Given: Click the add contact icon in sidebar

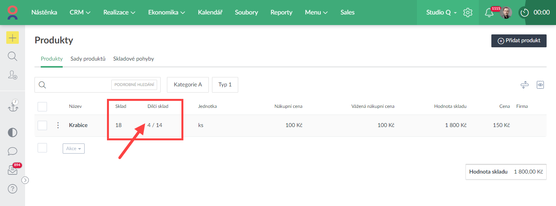Looking at the screenshot, I should coord(13,75).
